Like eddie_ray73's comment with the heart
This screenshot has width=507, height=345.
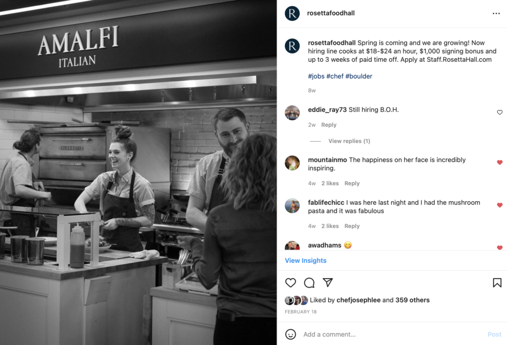pyautogui.click(x=500, y=112)
